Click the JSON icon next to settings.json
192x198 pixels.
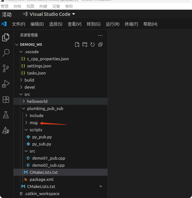click(x=23, y=66)
